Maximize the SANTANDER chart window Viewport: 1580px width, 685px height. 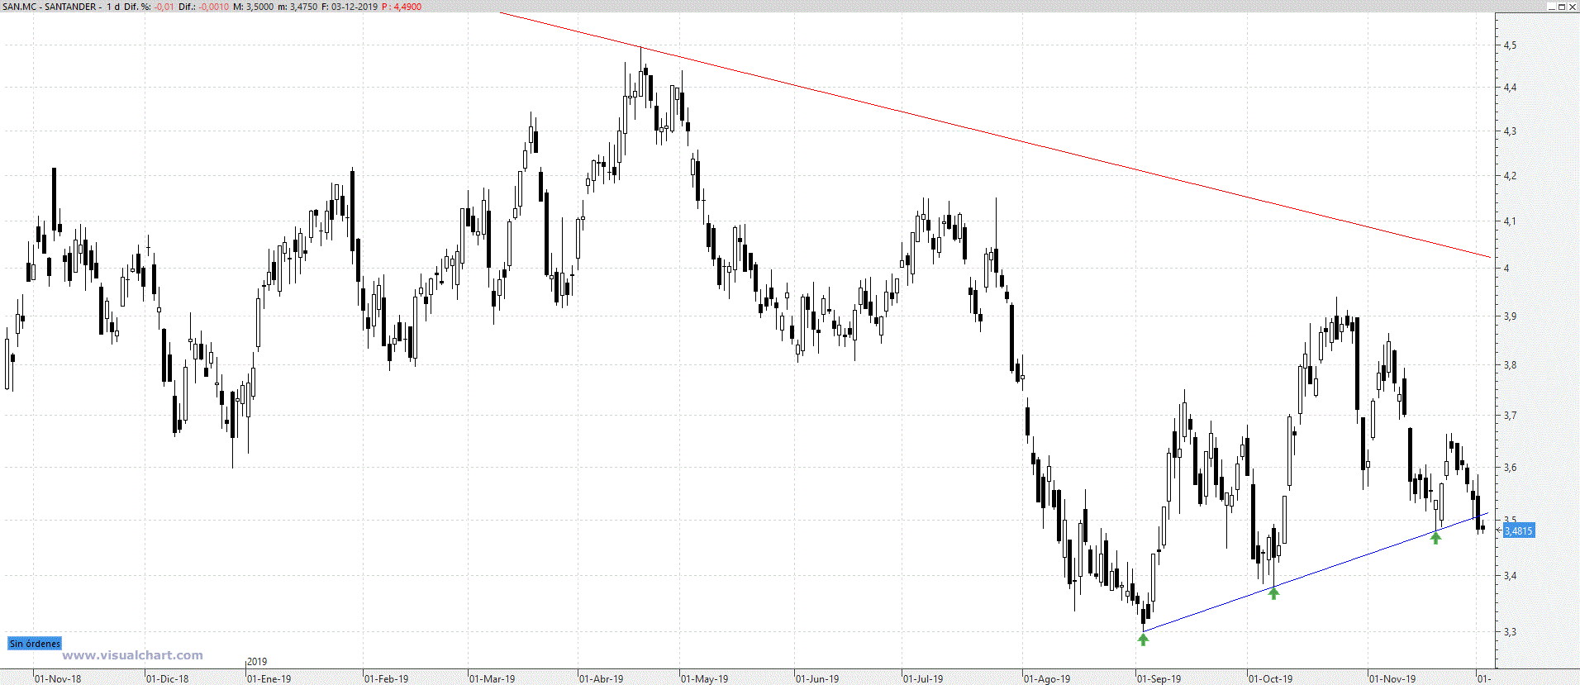1562,7
